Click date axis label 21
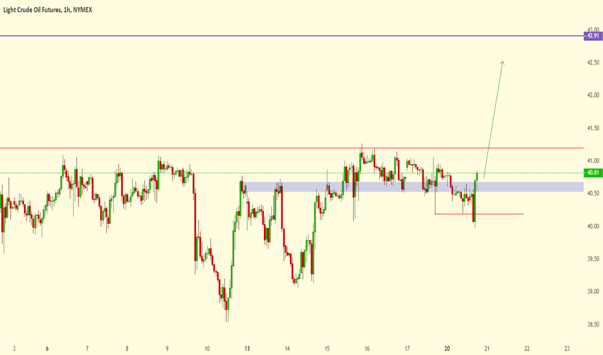The image size is (603, 355). (x=487, y=349)
